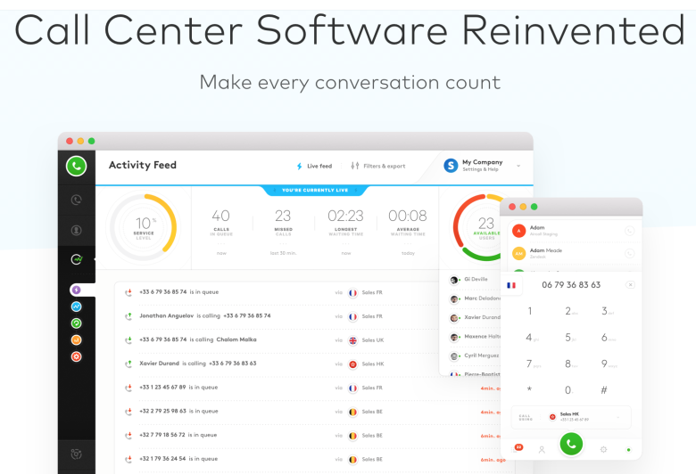Dial digit 7 on the keypad
This screenshot has height=474, width=696.
point(532,364)
